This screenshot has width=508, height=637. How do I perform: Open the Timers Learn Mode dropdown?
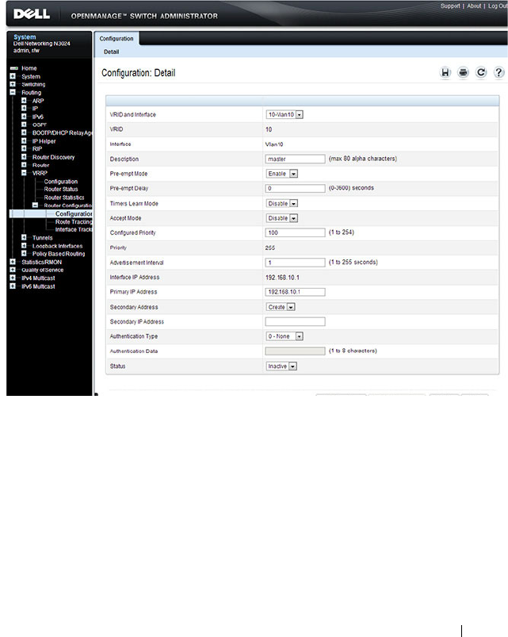[x=281, y=203]
